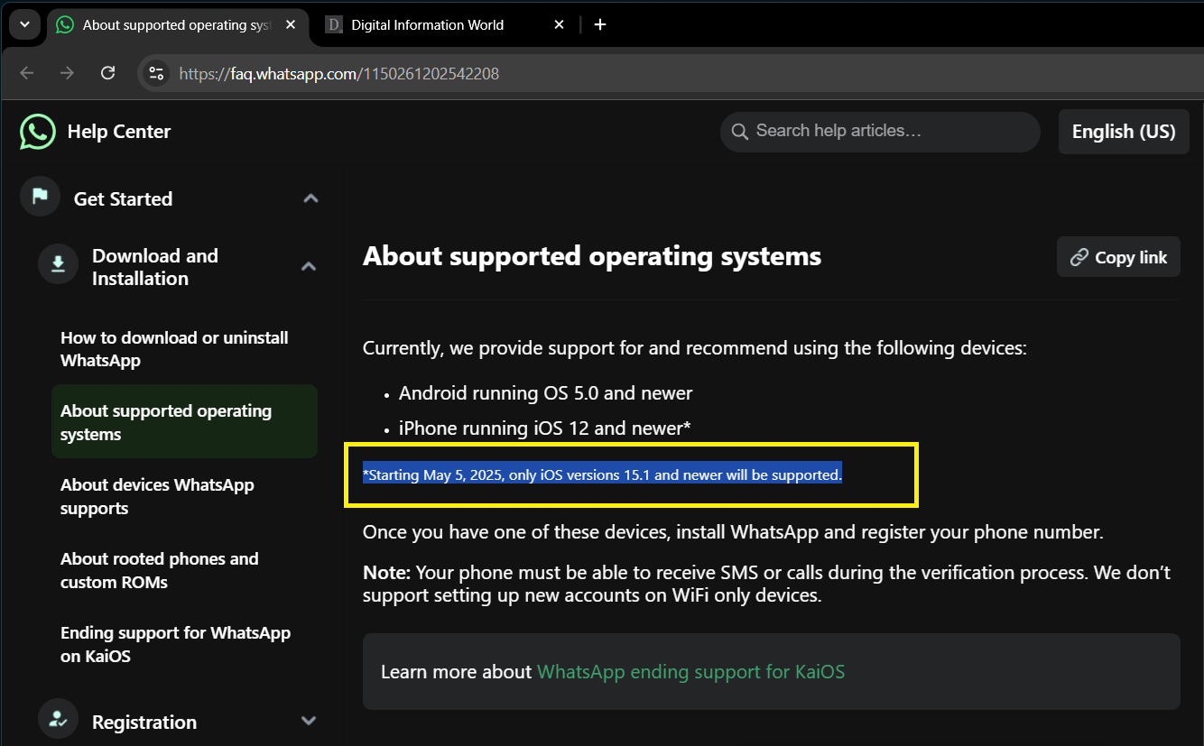Follow WhatsApp ending support for KaiOS link
Screen dimensions: 1204x746
coord(690,672)
